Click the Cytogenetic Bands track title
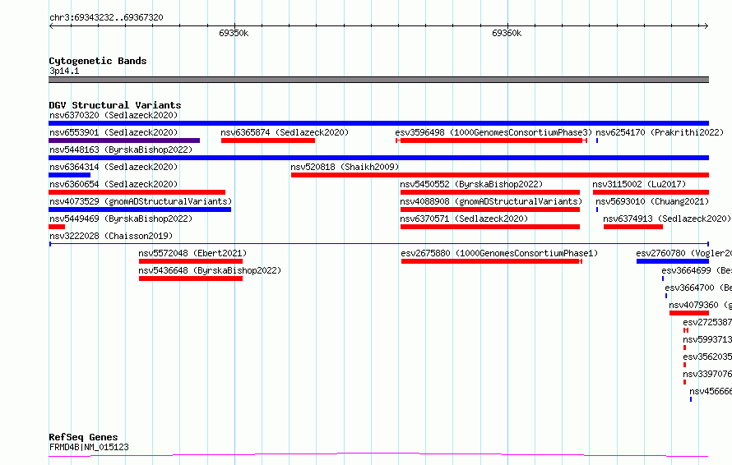732x465 pixels. pyautogui.click(x=98, y=61)
